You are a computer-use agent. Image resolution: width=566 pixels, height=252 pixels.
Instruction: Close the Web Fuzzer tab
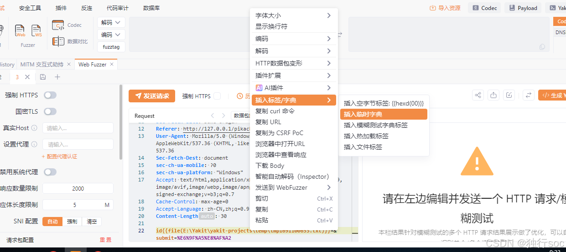[x=113, y=65]
